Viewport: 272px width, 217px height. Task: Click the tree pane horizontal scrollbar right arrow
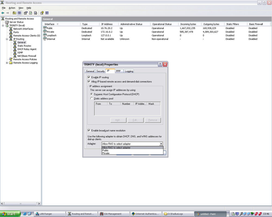coord(39,203)
